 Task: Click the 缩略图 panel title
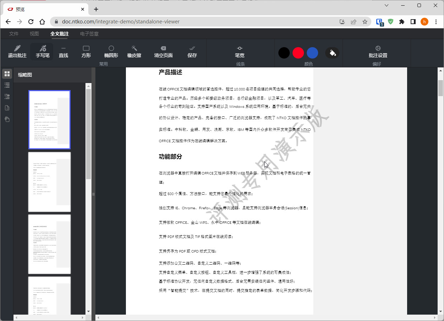25,75
